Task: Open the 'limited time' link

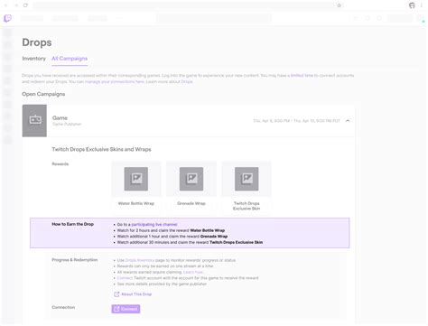Action: coord(302,75)
